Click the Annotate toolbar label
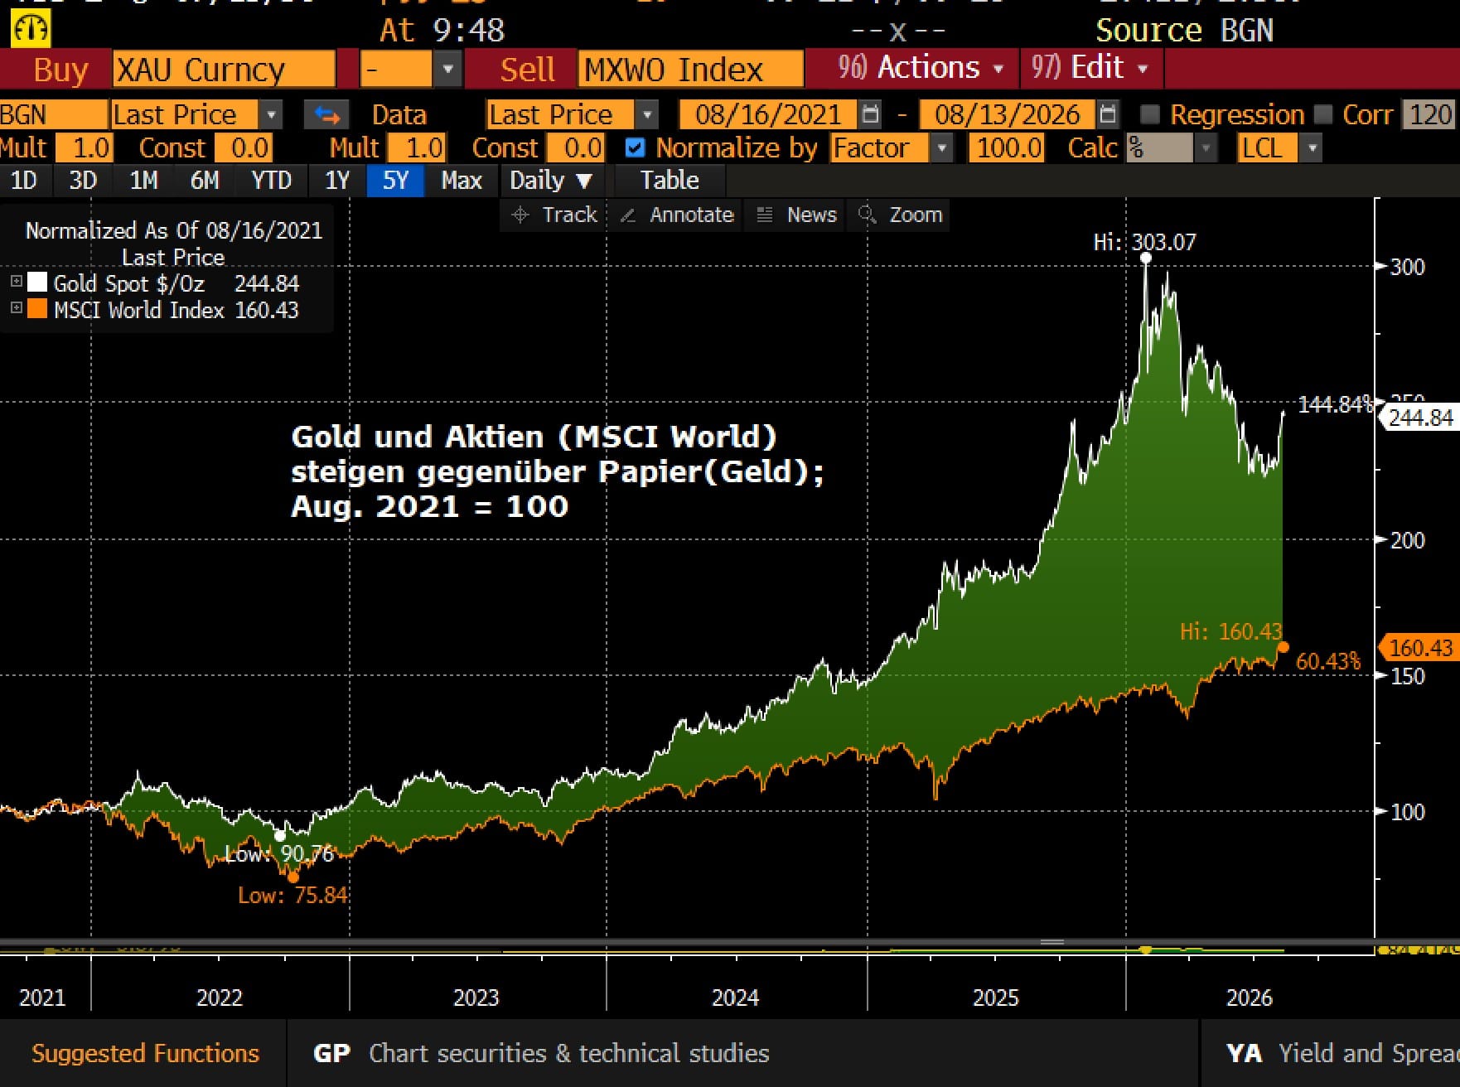 tap(692, 215)
